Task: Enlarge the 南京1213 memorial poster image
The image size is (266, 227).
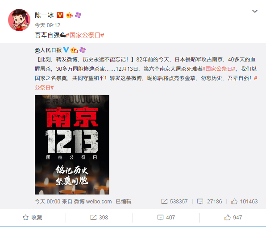Action: (x=72, y=145)
